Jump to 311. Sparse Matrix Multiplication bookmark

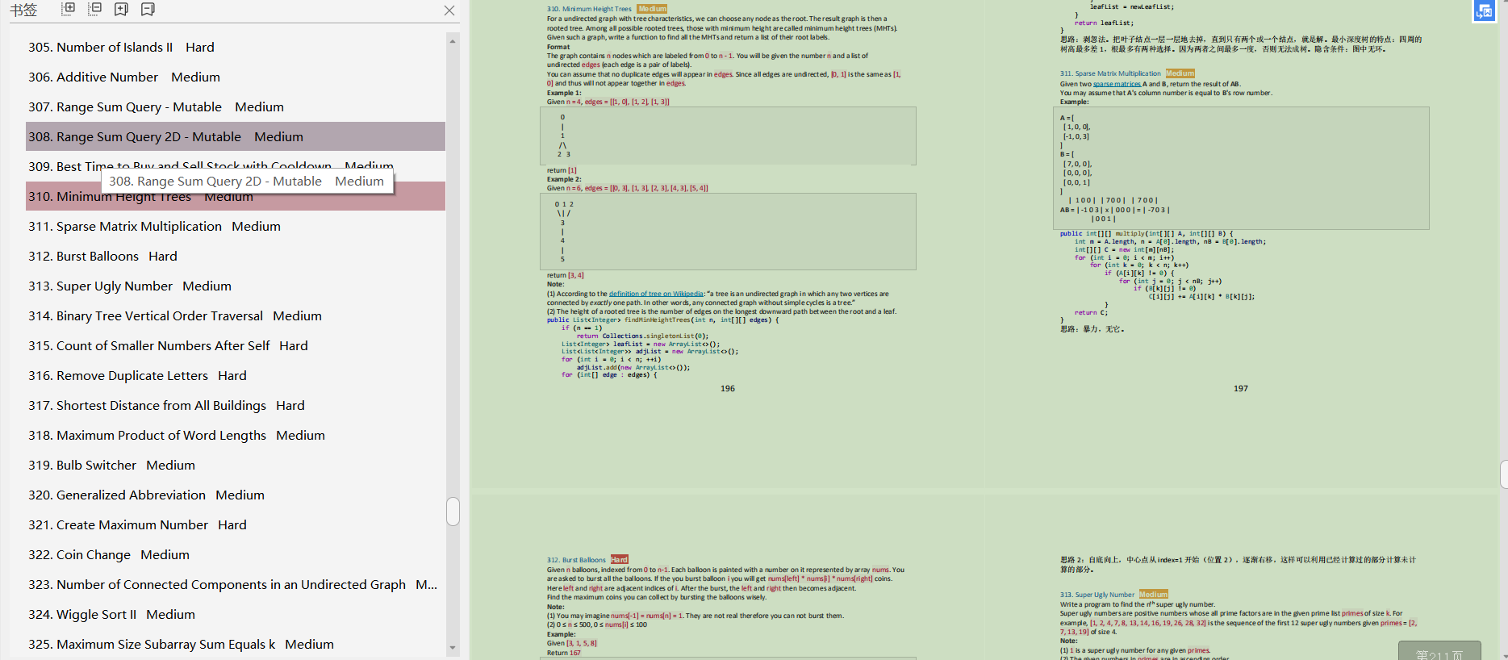pos(236,226)
